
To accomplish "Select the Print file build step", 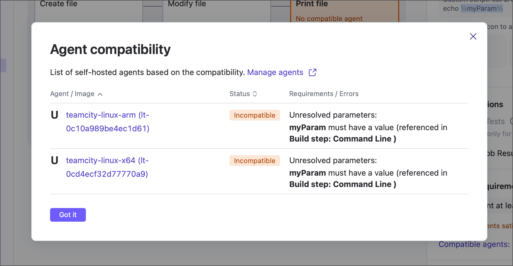I will (x=312, y=4).
